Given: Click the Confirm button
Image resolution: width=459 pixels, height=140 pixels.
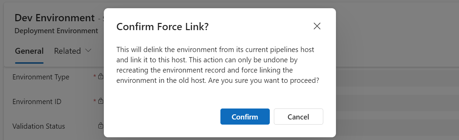Looking at the screenshot, I should click(245, 117).
